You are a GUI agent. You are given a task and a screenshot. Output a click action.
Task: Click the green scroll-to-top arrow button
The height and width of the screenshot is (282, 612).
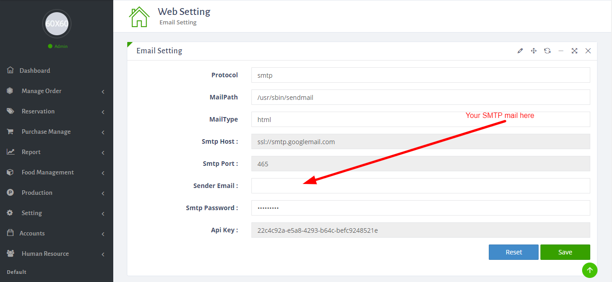coord(589,270)
